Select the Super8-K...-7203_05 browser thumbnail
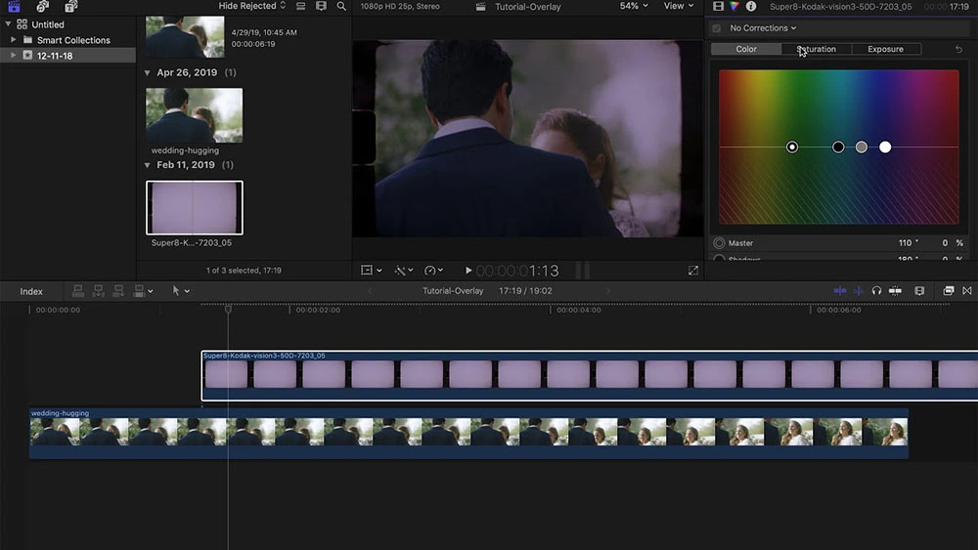 (x=194, y=207)
